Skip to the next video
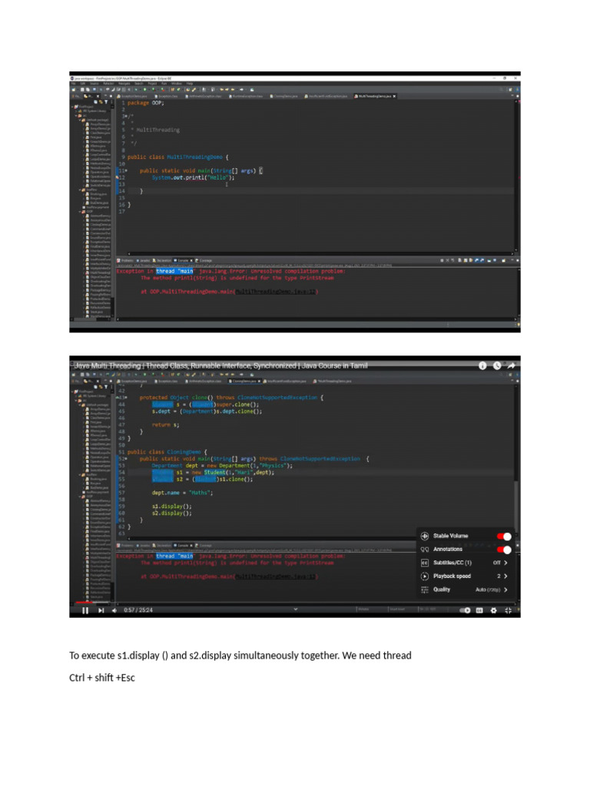 pyautogui.click(x=101, y=610)
